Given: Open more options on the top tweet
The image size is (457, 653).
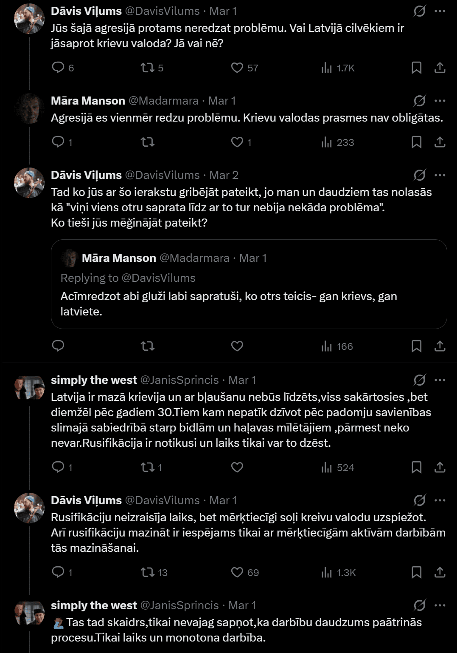Looking at the screenshot, I should 440,11.
